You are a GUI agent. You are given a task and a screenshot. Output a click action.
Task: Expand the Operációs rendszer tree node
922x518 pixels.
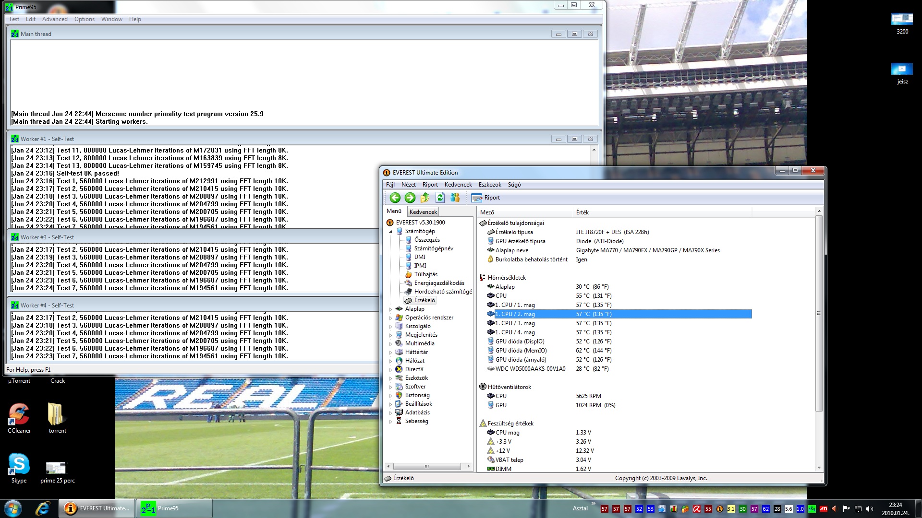pos(390,318)
